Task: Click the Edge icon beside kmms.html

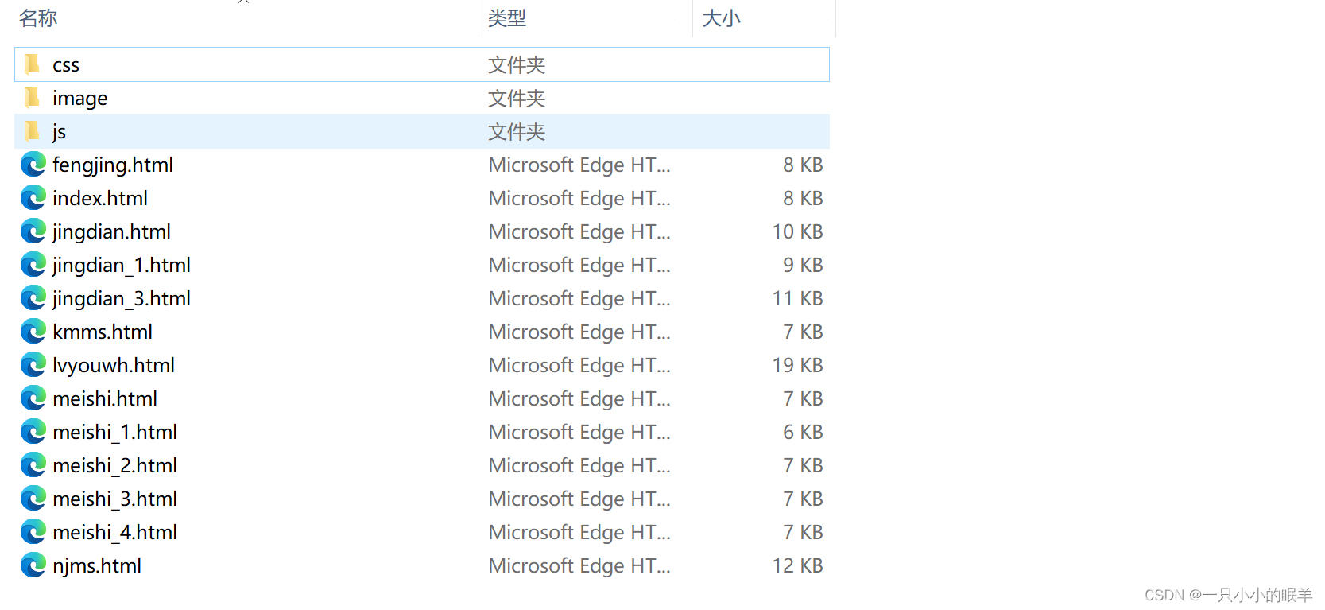Action: pos(33,332)
